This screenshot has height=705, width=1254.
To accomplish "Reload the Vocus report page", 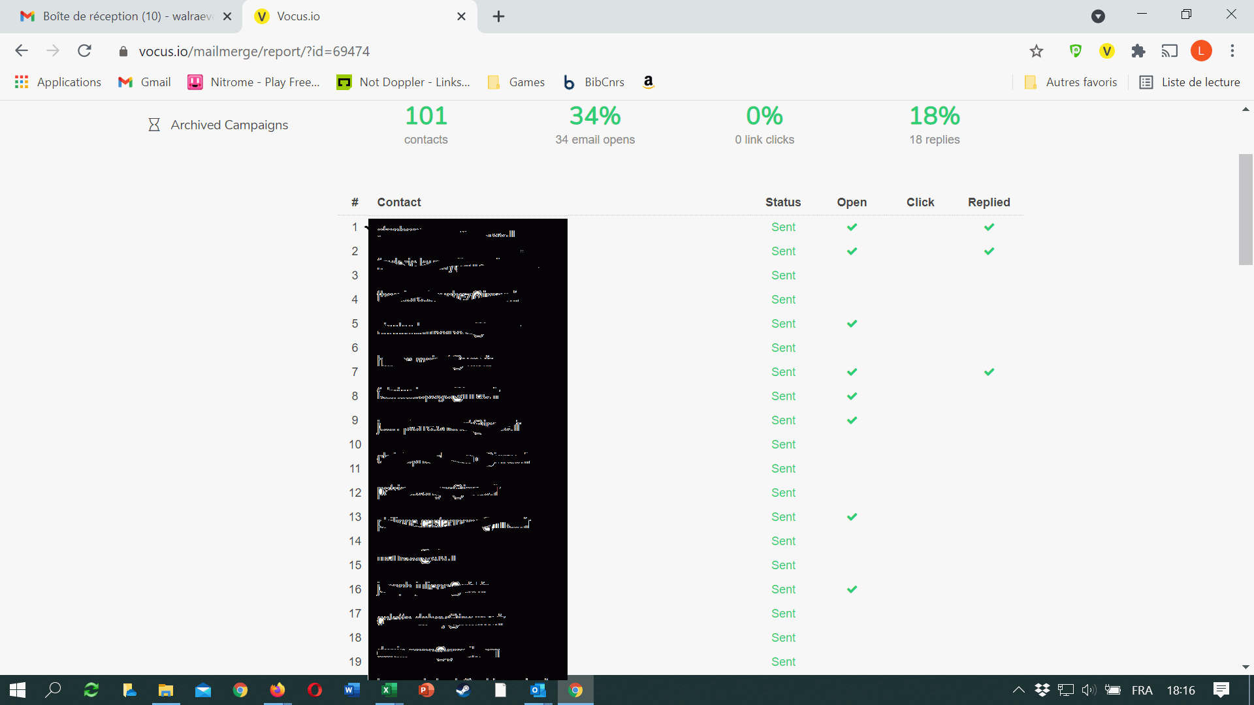I will tap(84, 51).
